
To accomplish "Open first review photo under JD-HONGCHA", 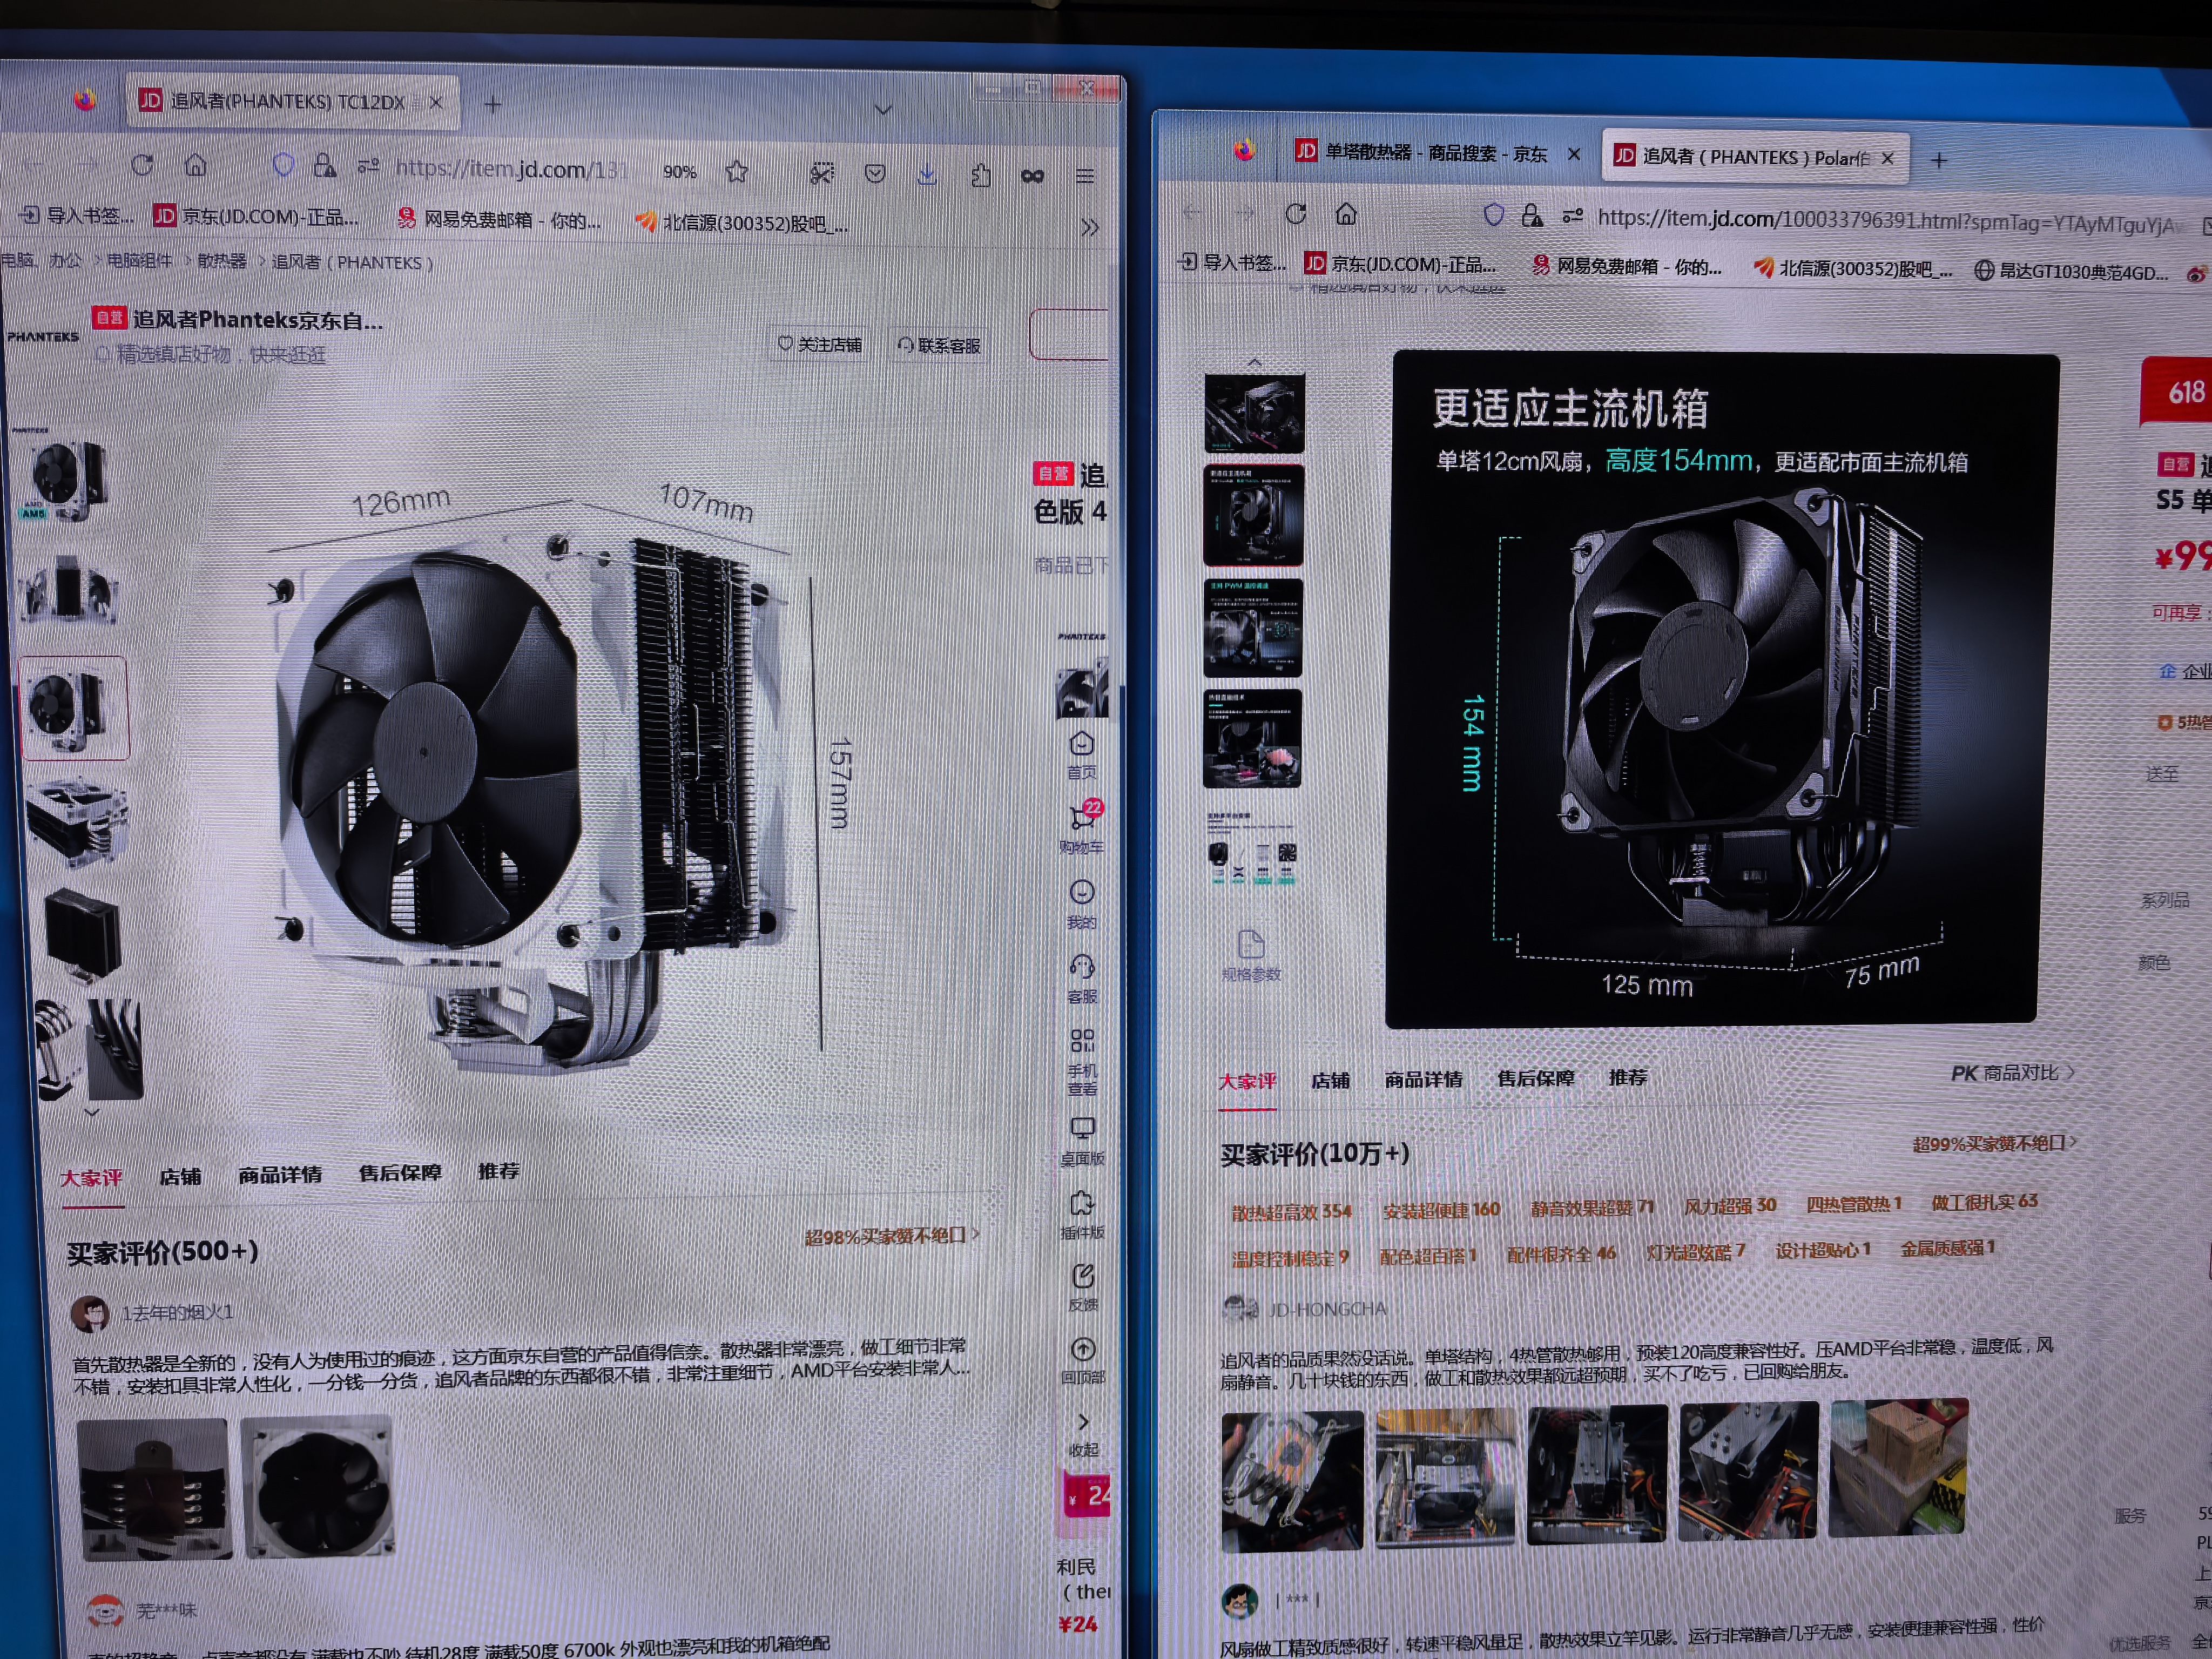I will pos(1292,1482).
